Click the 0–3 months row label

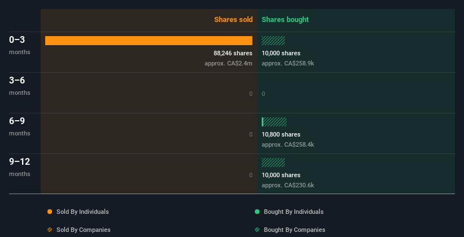pyautogui.click(x=20, y=45)
